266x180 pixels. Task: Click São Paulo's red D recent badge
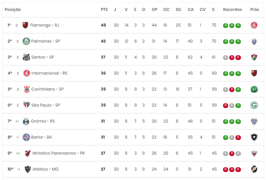point(225,105)
